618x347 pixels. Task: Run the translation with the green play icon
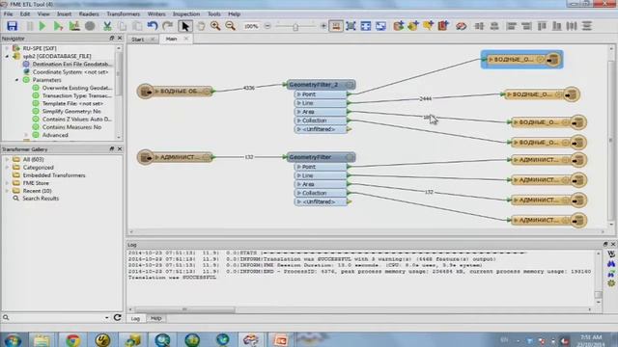42,26
